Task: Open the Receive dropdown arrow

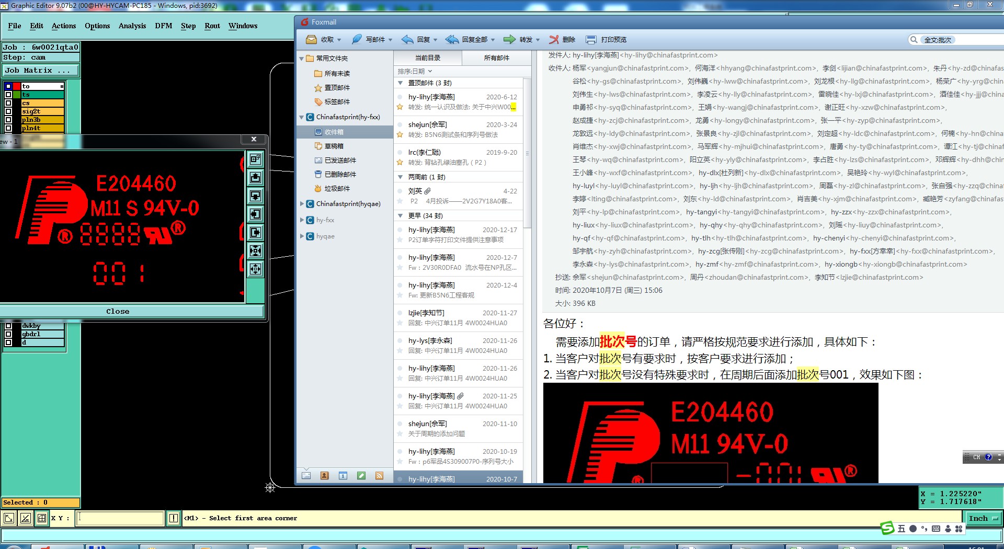Action: pyautogui.click(x=339, y=40)
